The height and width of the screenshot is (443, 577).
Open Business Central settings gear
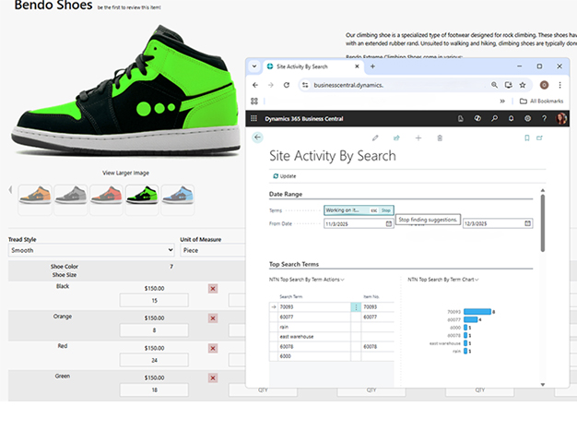coord(527,118)
